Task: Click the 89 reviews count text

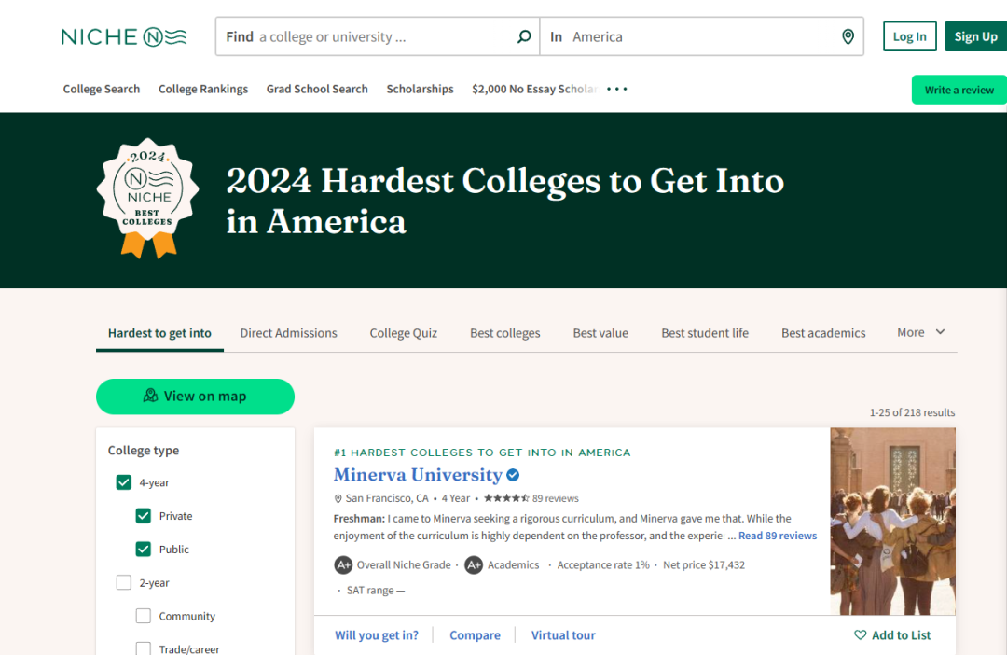Action: point(555,498)
